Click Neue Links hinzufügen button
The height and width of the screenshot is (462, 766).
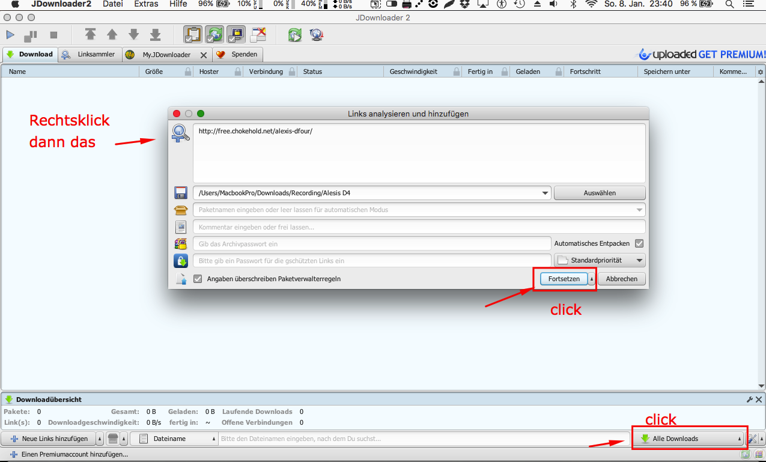tap(49, 439)
